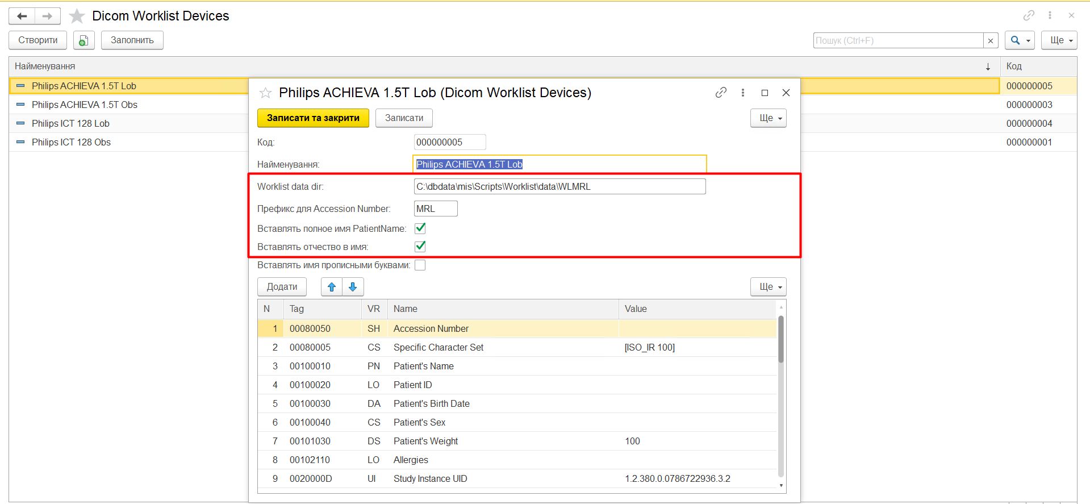
Task: Select the Patient's Weight tag row
Action: [x=425, y=441]
